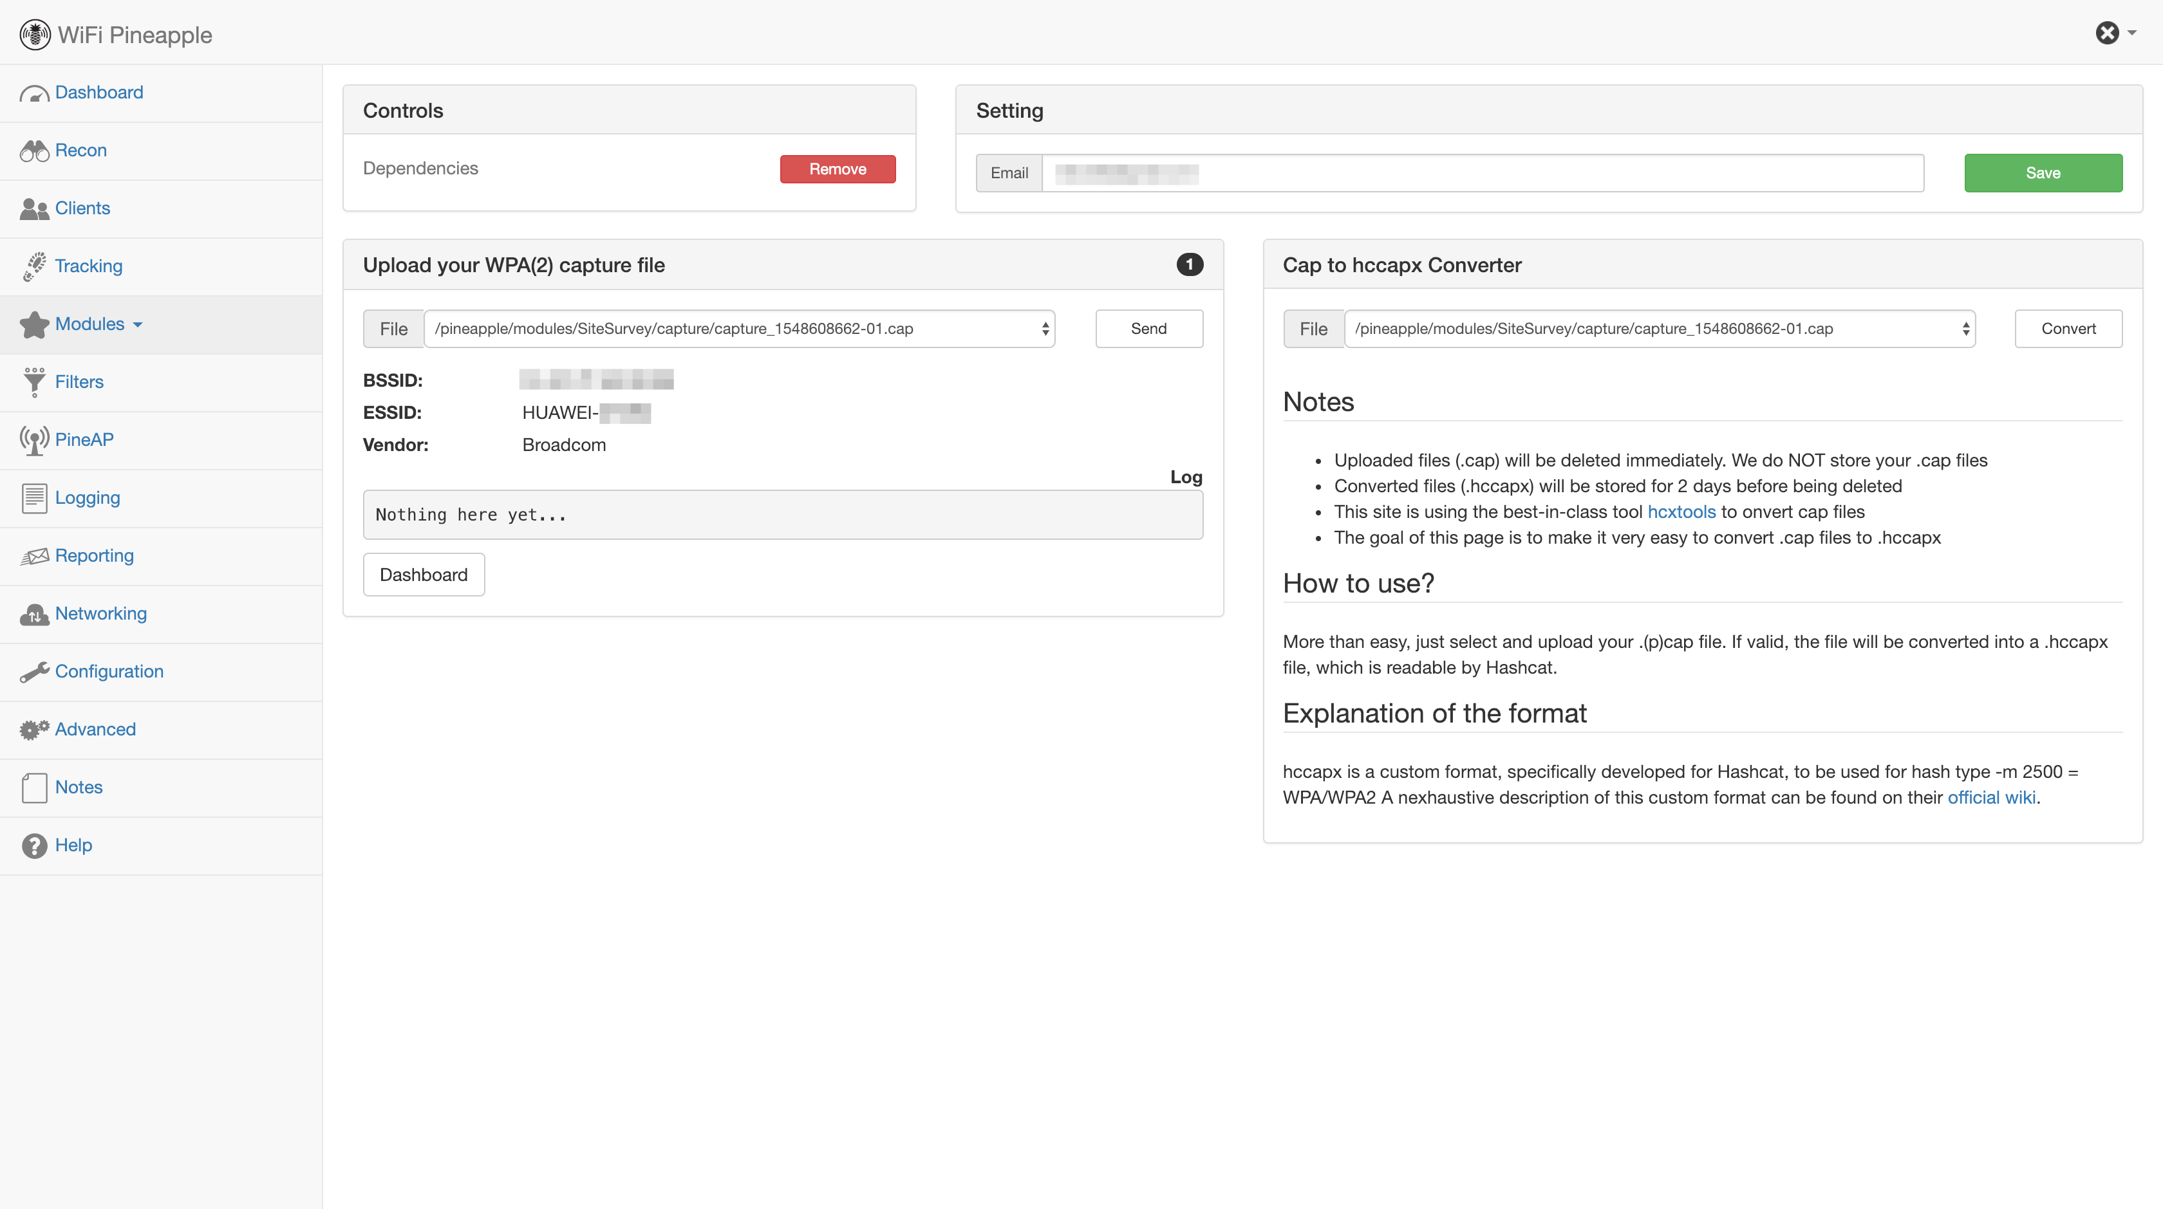Screen dimensions: 2163x1209
Task: Click the Dependencies label
Action: tap(420, 168)
